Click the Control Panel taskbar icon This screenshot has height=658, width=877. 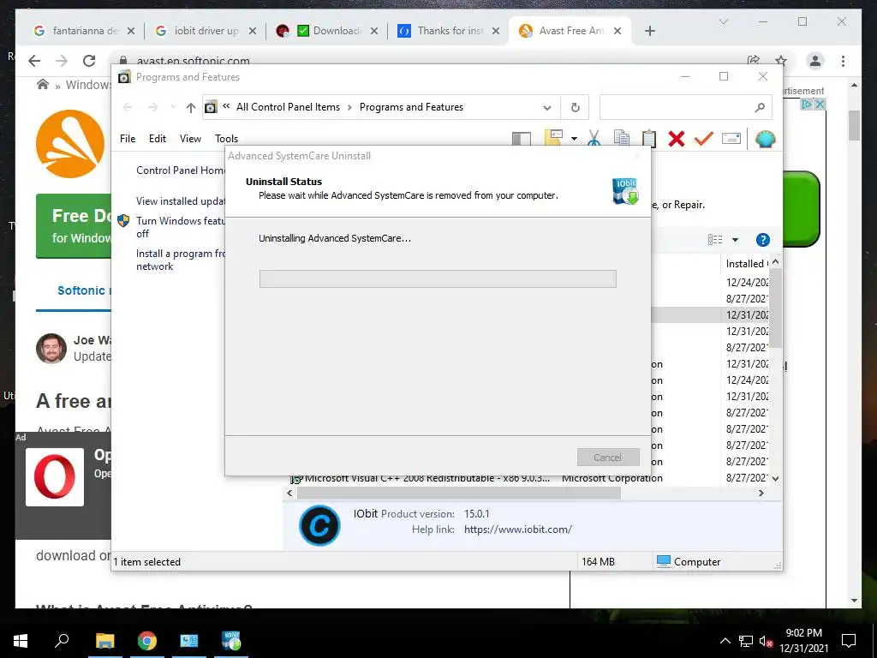point(189,641)
